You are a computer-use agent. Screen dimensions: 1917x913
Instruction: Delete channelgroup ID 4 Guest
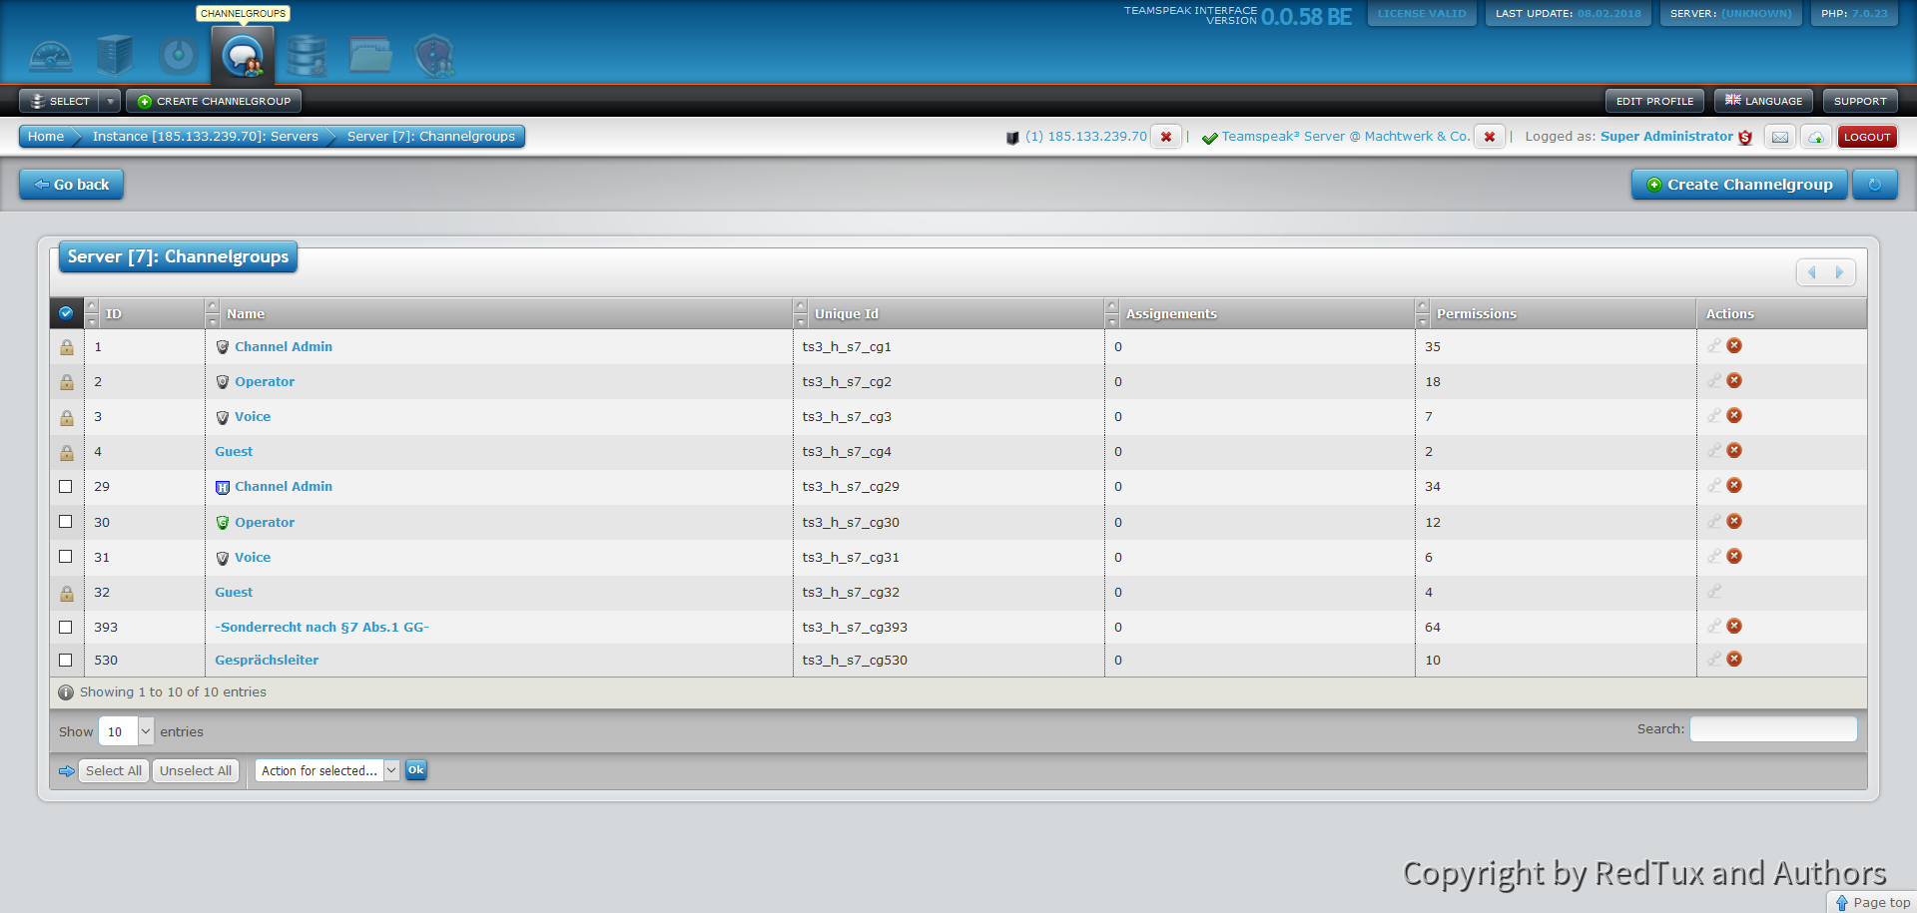pyautogui.click(x=1734, y=450)
